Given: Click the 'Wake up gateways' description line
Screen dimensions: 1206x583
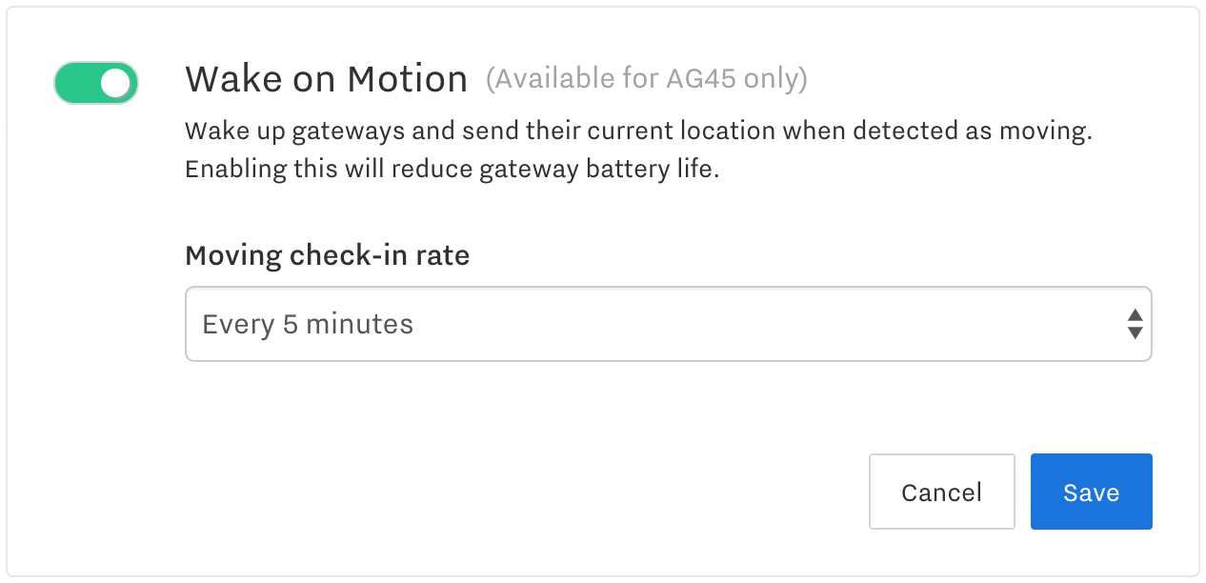Looking at the screenshot, I should pos(638,131).
